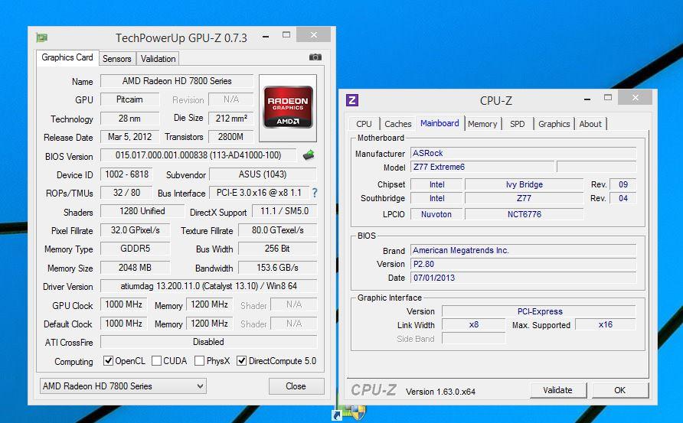This screenshot has width=683, height=423.
Task: Click the DirectX Support value 11.1 / SM5.0
Action: click(284, 211)
